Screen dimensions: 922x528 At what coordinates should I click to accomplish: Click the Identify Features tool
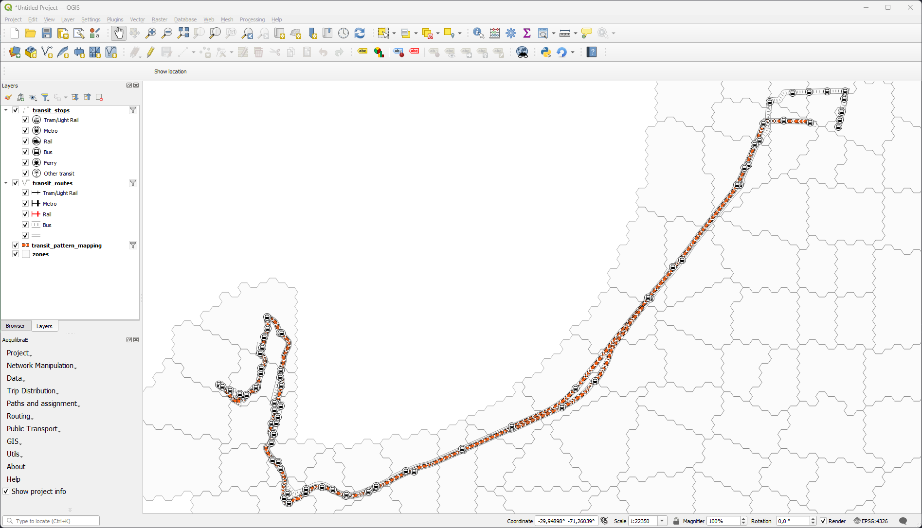(477, 33)
